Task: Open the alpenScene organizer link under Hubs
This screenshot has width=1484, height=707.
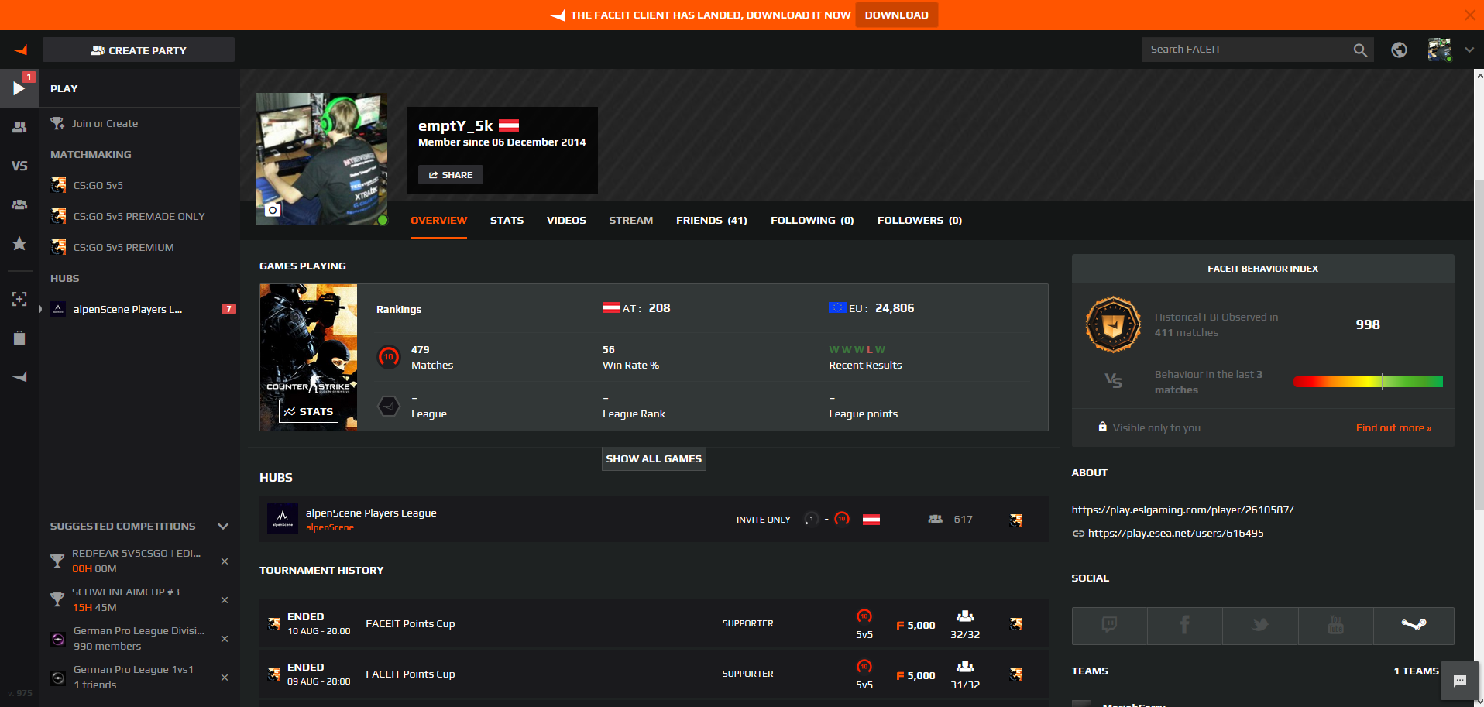Action: (330, 527)
